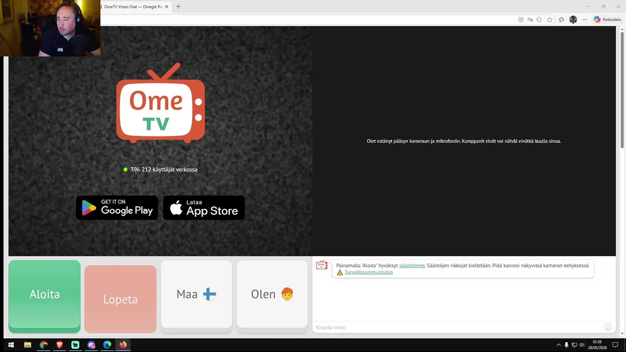The width and height of the screenshot is (626, 352).
Task: Select the OmeTV Video Chat browser tab
Action: tap(133, 7)
